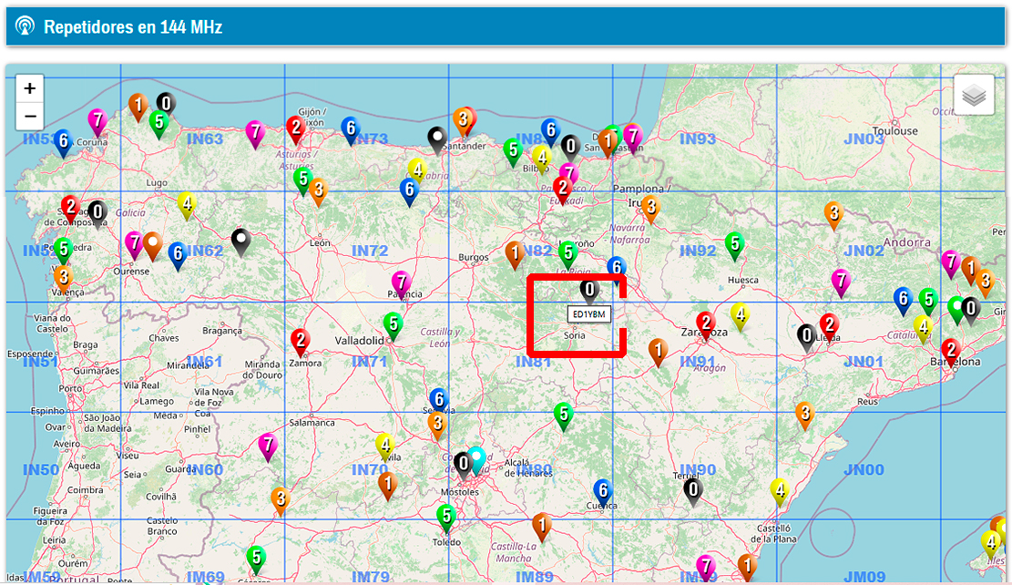Screen dimensions: 1012x585
Task: Click the green 5 marker at Pontevedra
Action: tap(63, 251)
